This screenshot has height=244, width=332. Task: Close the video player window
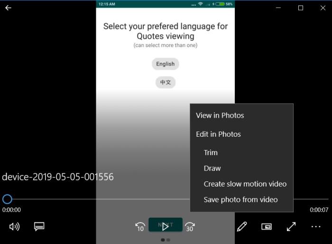(x=323, y=8)
